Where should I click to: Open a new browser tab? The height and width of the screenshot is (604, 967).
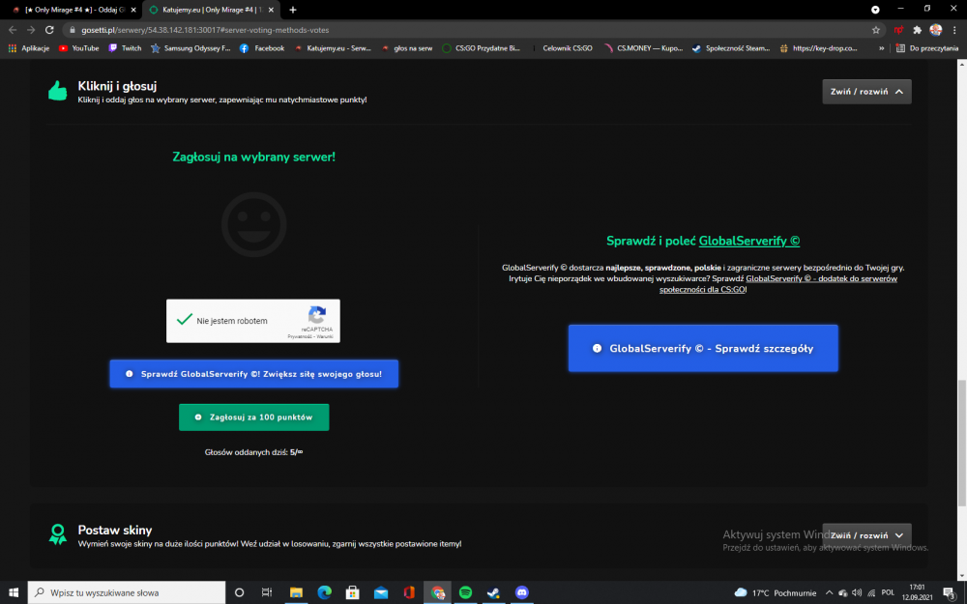(293, 10)
